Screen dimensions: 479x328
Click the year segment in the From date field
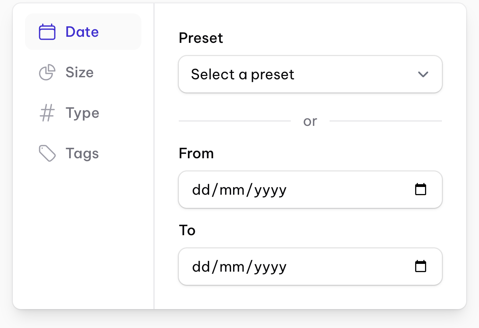(x=270, y=190)
